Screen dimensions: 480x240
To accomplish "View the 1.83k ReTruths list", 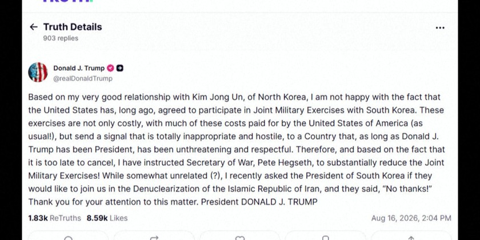I will (x=54, y=218).
